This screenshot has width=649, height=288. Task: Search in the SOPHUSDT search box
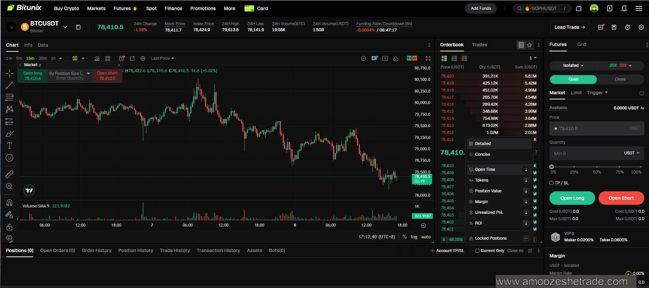click(x=542, y=8)
